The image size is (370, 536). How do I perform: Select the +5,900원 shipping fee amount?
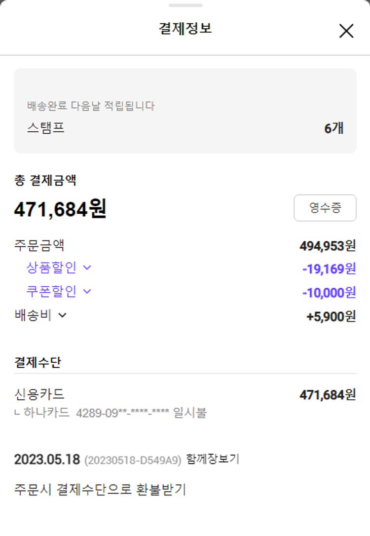331,316
